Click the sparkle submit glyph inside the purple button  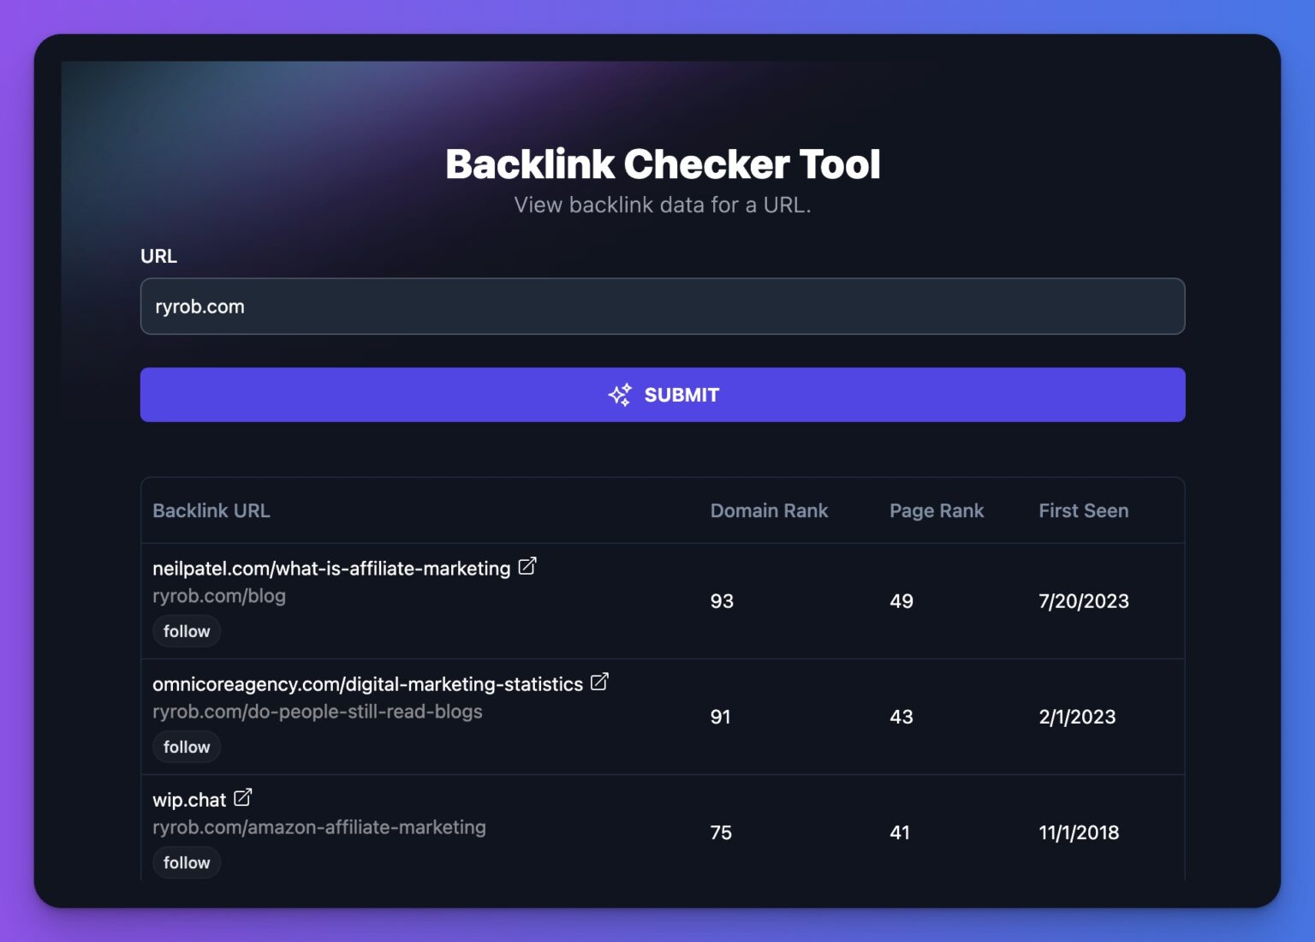pos(620,394)
